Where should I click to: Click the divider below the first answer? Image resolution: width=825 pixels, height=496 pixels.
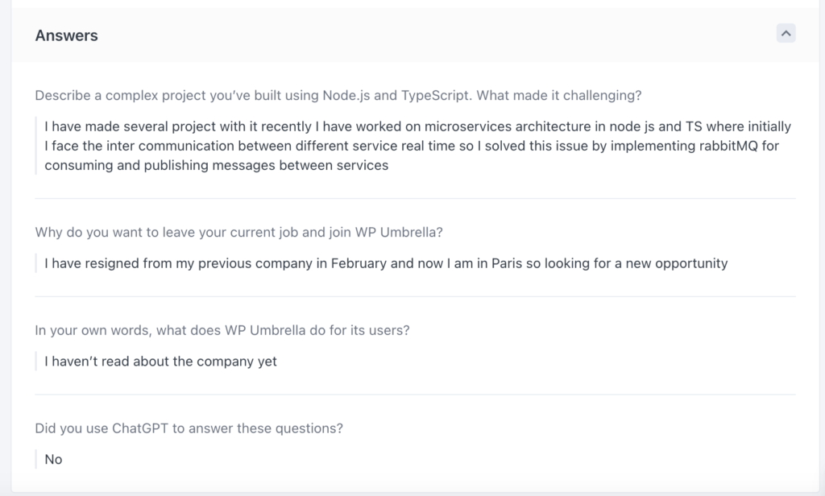[415, 198]
